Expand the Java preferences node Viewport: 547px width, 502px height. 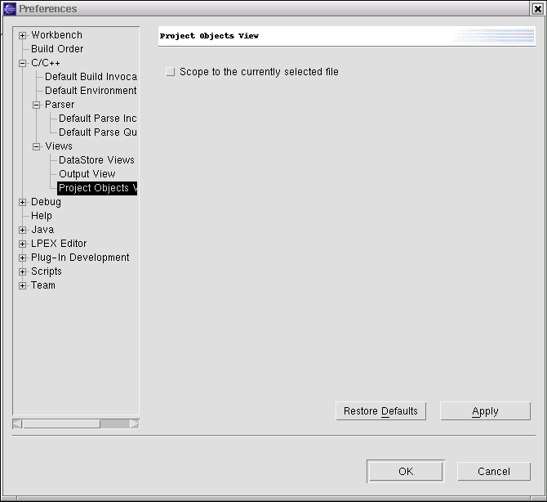[23, 231]
